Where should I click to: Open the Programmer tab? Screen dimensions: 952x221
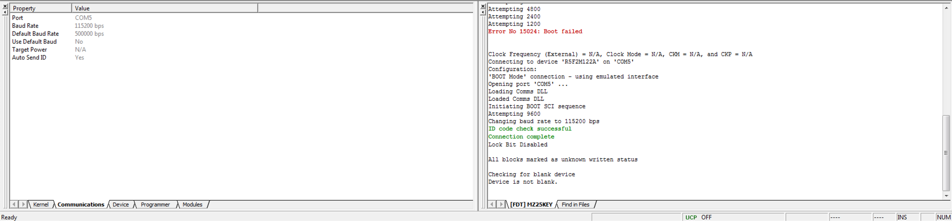tap(155, 205)
